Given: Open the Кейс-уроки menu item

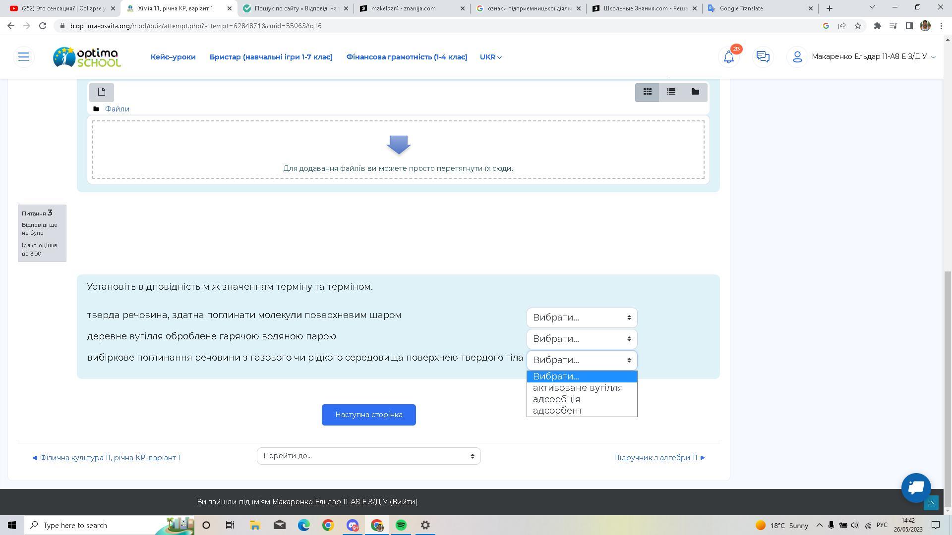Looking at the screenshot, I should [173, 57].
